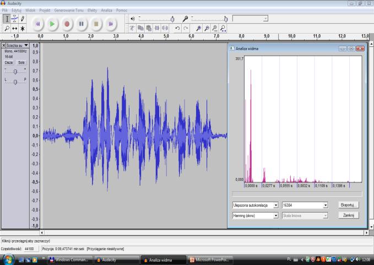Open the Analiza menu
Image resolution: width=374 pixels, height=265 pixels.
pyautogui.click(x=107, y=10)
